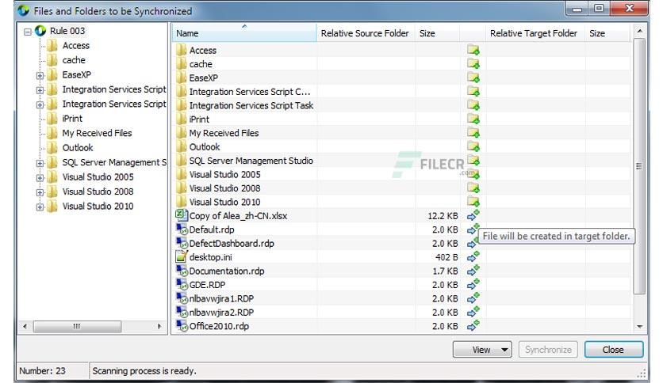
Task: Select the Visual Studio 2005 list row
Action: (x=401, y=174)
